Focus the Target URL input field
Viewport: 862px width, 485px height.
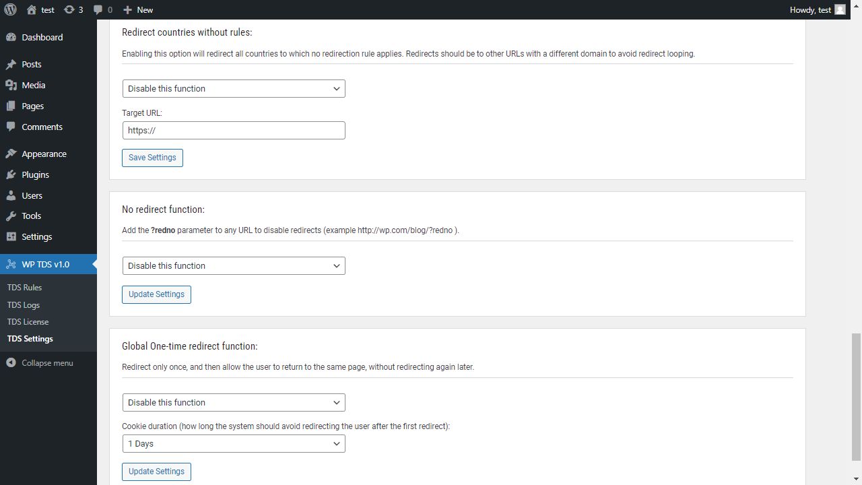(x=234, y=130)
